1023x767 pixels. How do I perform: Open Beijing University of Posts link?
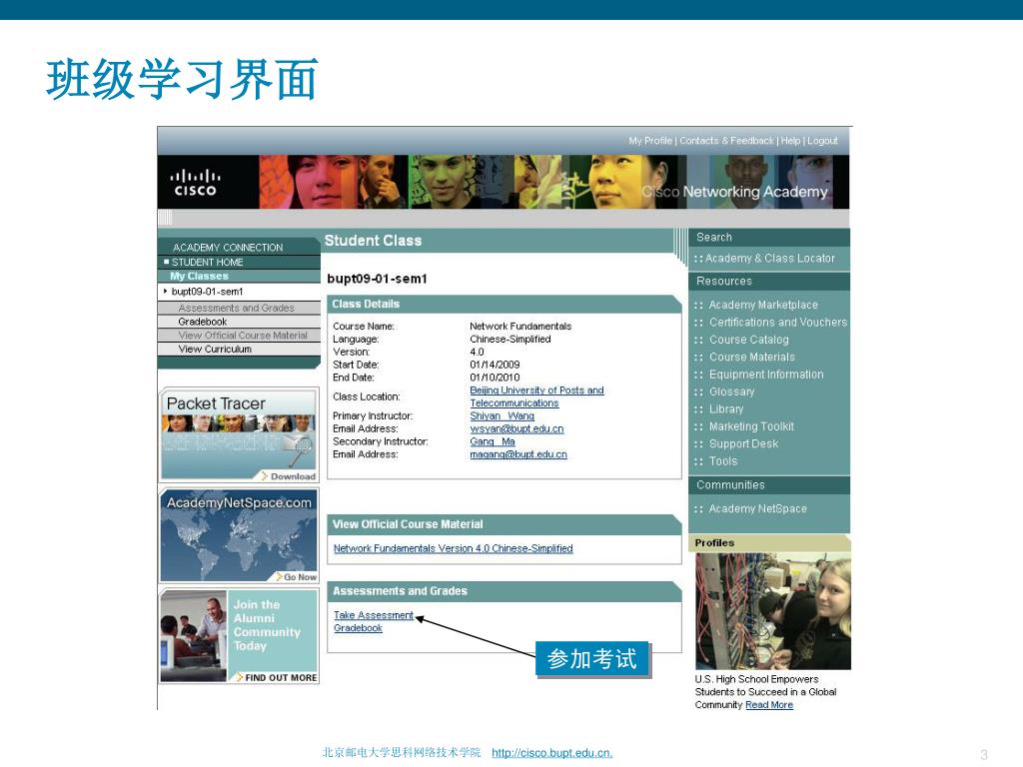tap(536, 396)
